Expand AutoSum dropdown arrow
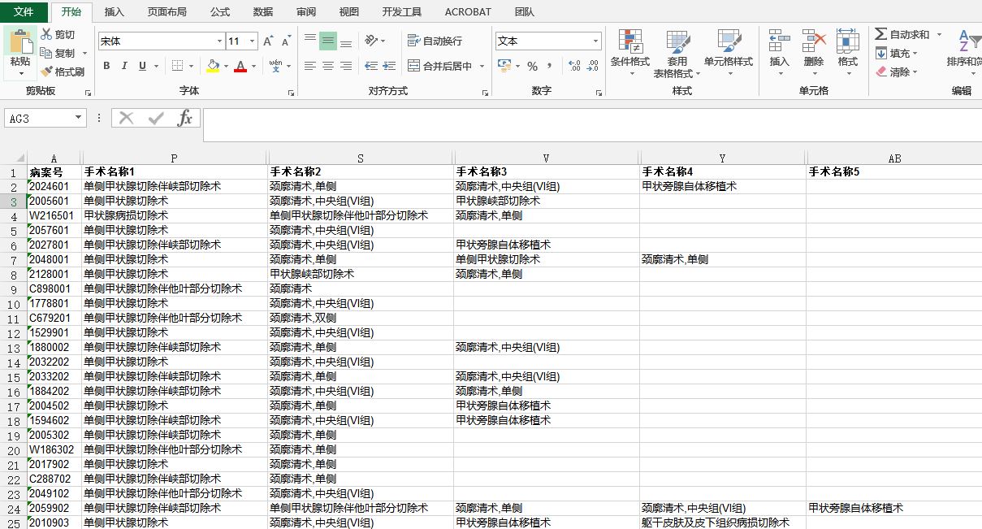 pyautogui.click(x=940, y=34)
